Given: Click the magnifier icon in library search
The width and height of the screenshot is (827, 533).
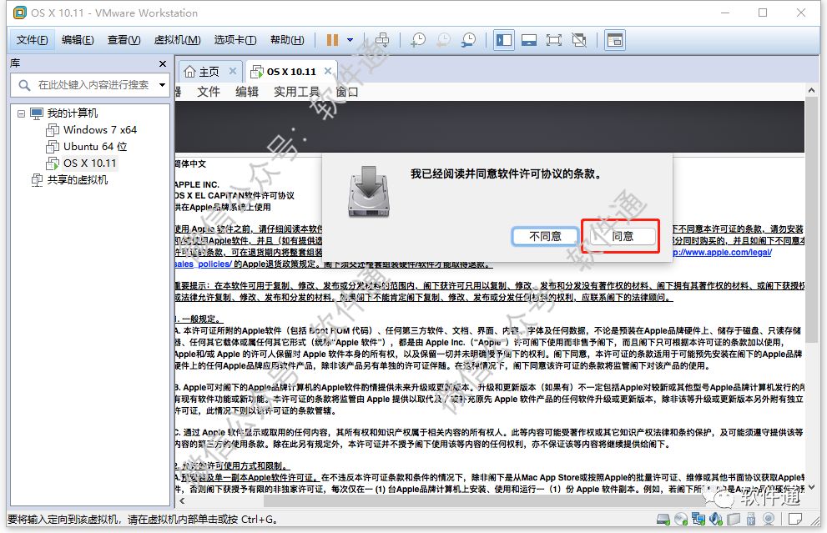Looking at the screenshot, I should coord(24,85).
